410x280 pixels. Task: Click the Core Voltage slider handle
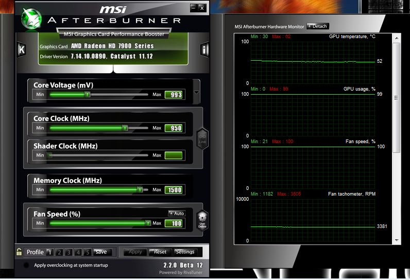[x=88, y=95]
